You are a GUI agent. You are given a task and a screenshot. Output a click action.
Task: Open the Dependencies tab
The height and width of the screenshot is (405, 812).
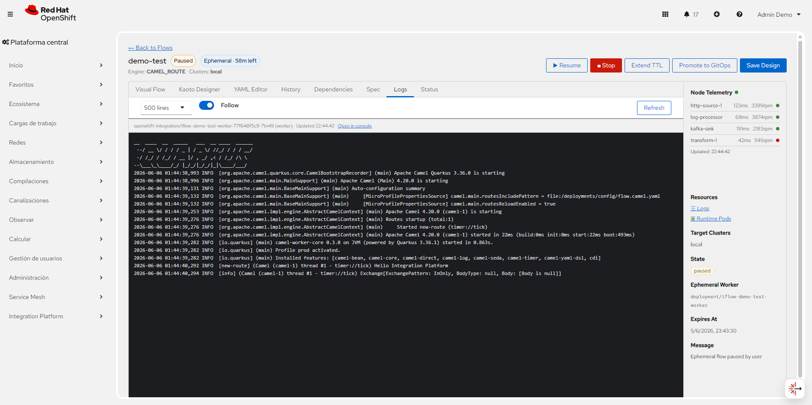tap(333, 89)
